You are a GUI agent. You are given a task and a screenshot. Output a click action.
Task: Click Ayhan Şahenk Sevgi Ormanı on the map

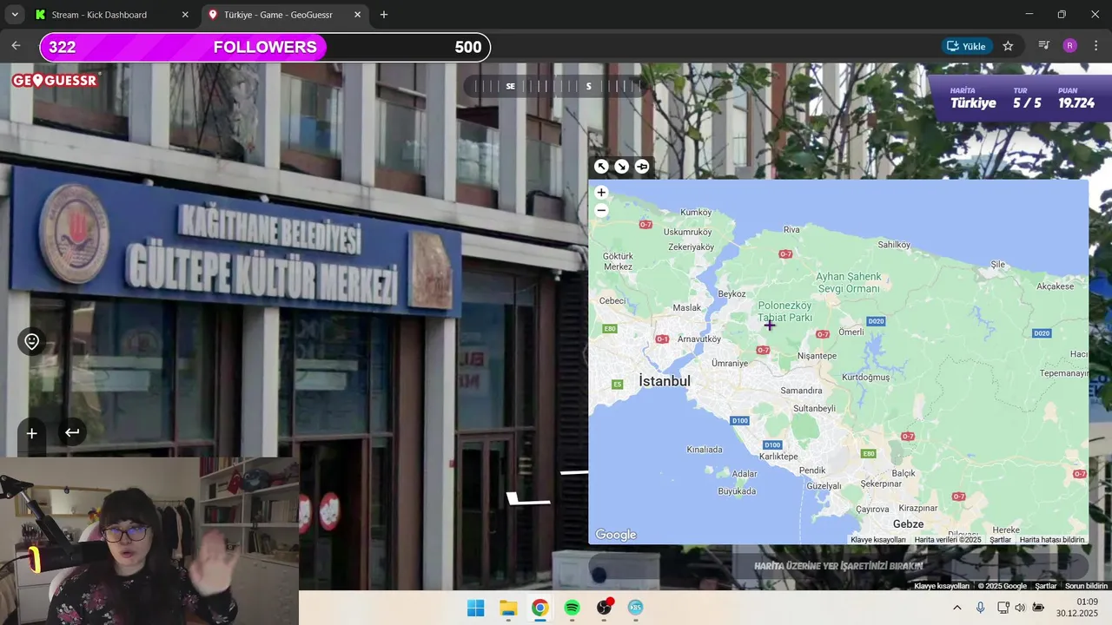pos(848,282)
